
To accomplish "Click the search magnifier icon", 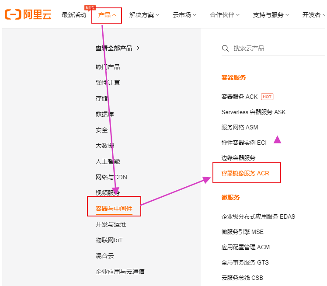I will pos(226,48).
